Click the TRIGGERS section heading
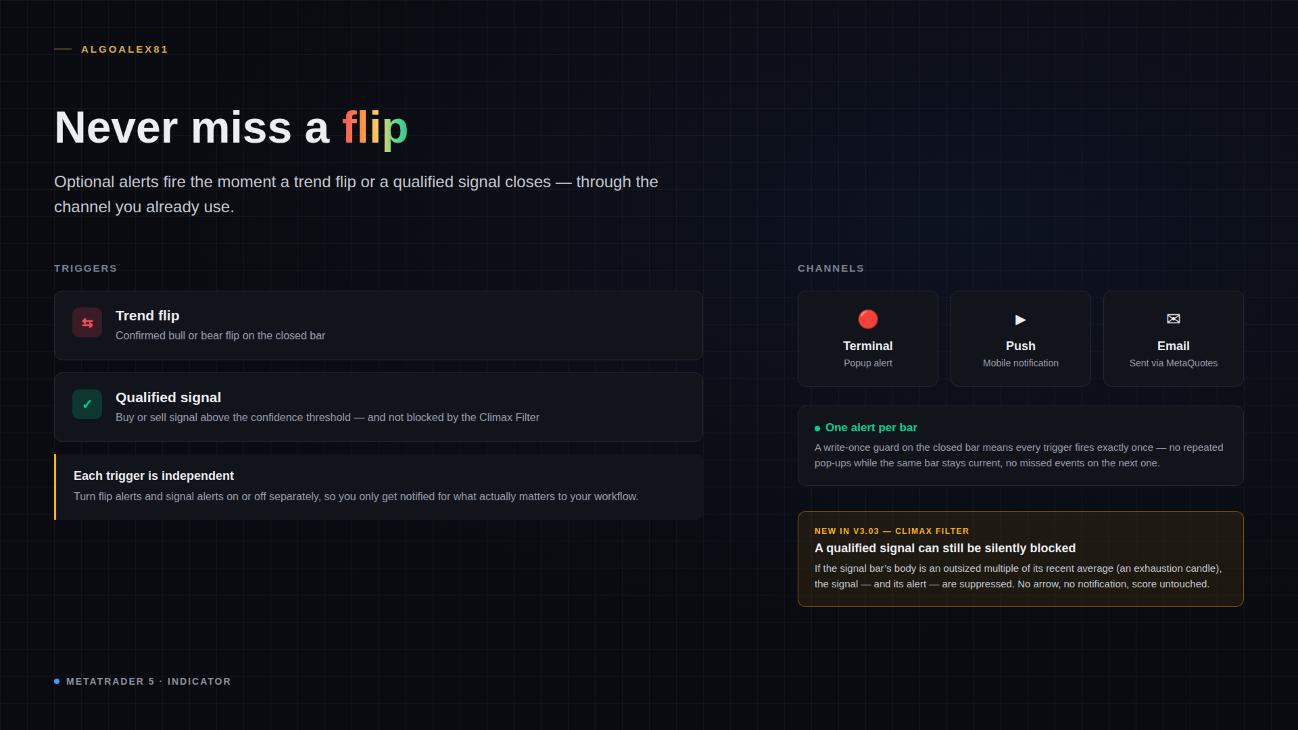The height and width of the screenshot is (730, 1298). click(86, 268)
